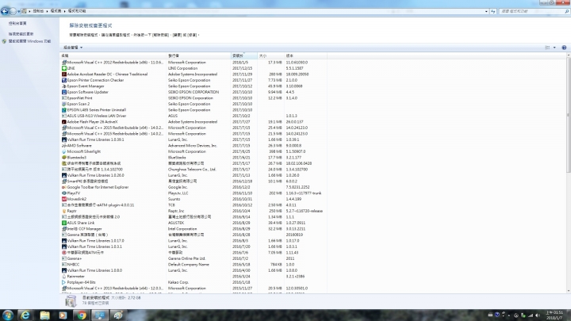Select Vulkan Run Time Libraries 1.0.17.0 row
The image size is (571, 321).
(x=193, y=241)
